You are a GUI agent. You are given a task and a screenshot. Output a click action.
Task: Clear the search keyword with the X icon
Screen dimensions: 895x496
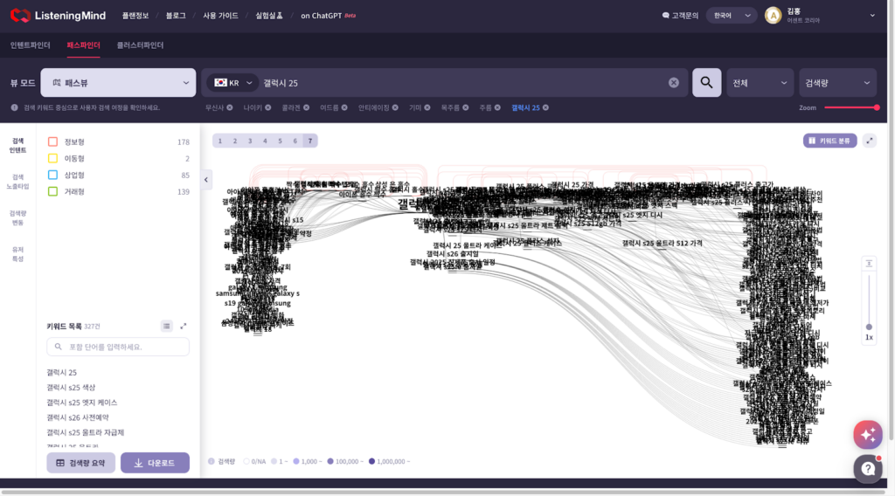click(x=674, y=83)
